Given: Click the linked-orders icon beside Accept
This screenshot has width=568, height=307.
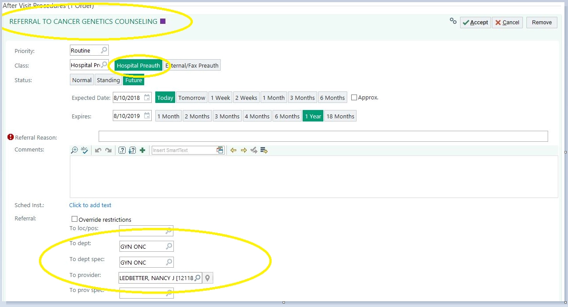Looking at the screenshot, I should 453,21.
